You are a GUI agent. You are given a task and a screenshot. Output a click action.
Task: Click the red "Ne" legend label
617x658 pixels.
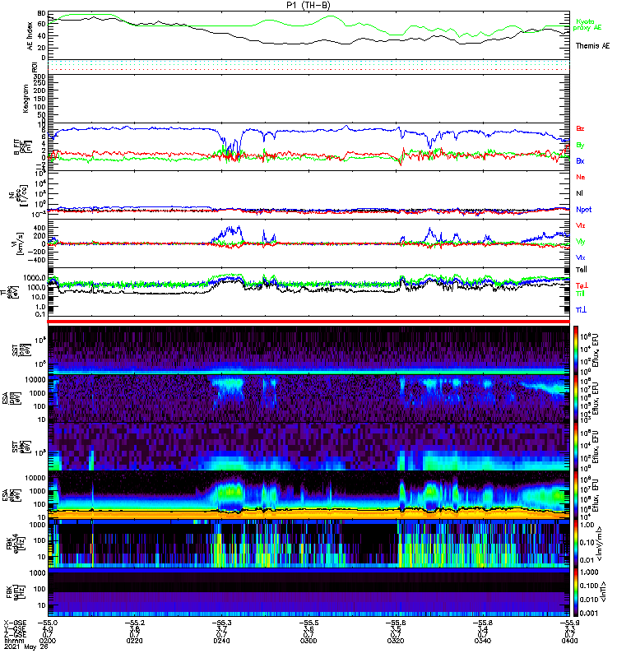pos(580,177)
